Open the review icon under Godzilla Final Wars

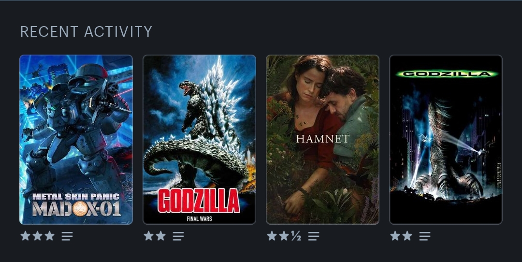click(x=178, y=236)
